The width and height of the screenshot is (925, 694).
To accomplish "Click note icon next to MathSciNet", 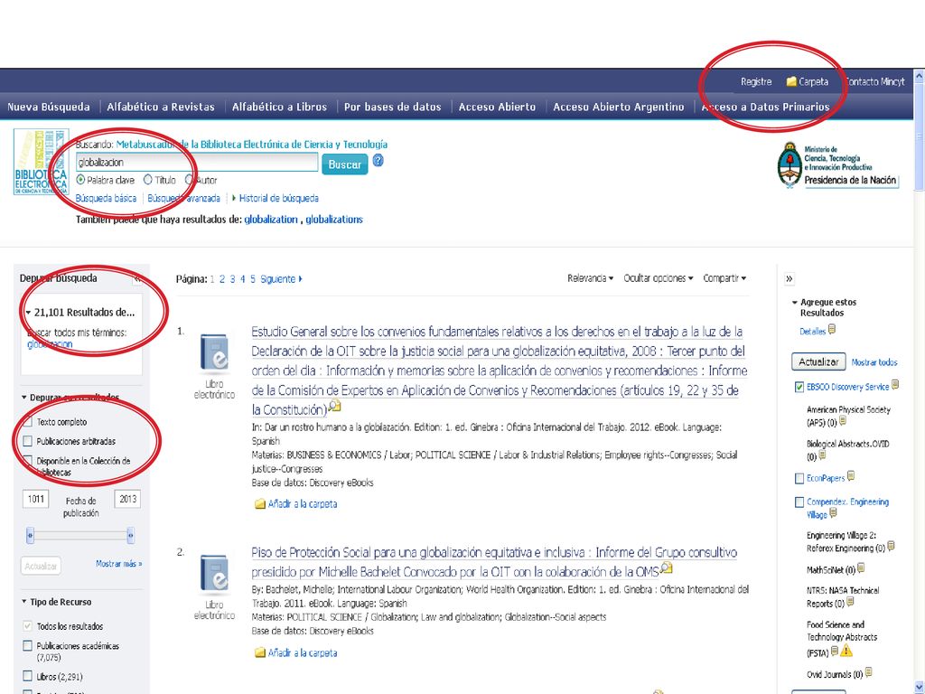I will pos(861,568).
